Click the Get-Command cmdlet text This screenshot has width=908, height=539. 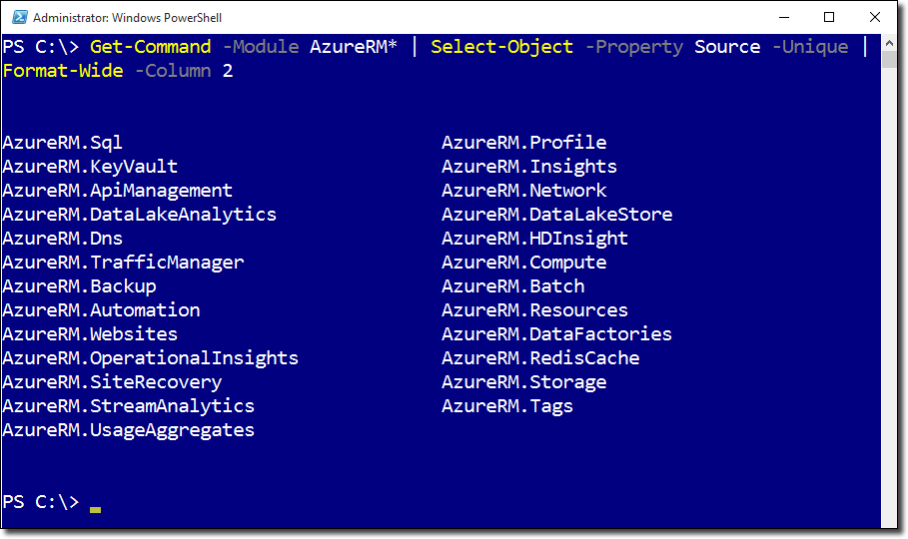pos(151,47)
